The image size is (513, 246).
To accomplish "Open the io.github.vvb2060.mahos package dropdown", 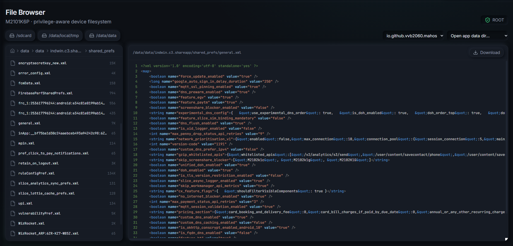I will pyautogui.click(x=414, y=36).
